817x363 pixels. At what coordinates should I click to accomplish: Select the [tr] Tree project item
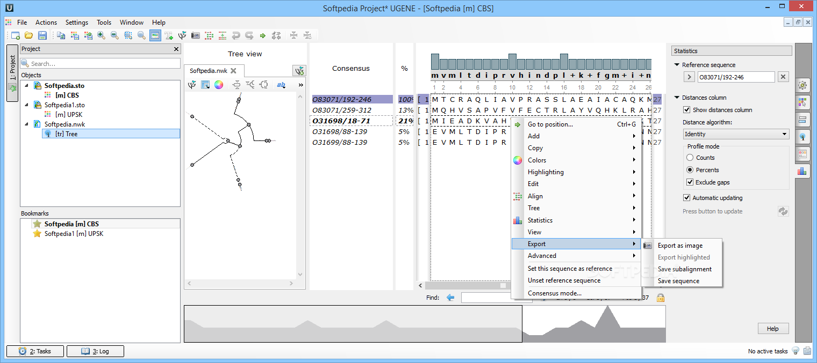[x=111, y=134]
